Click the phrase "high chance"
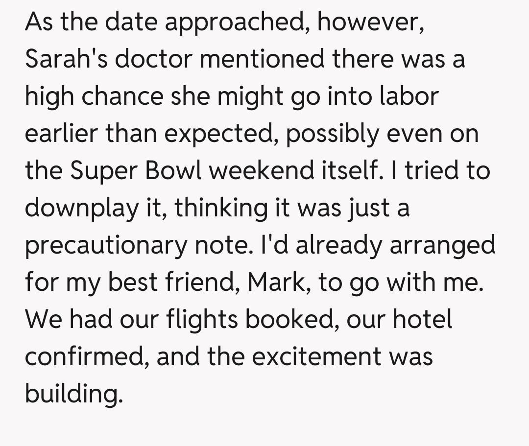Viewport: 529px width, 446px height. tap(94, 96)
